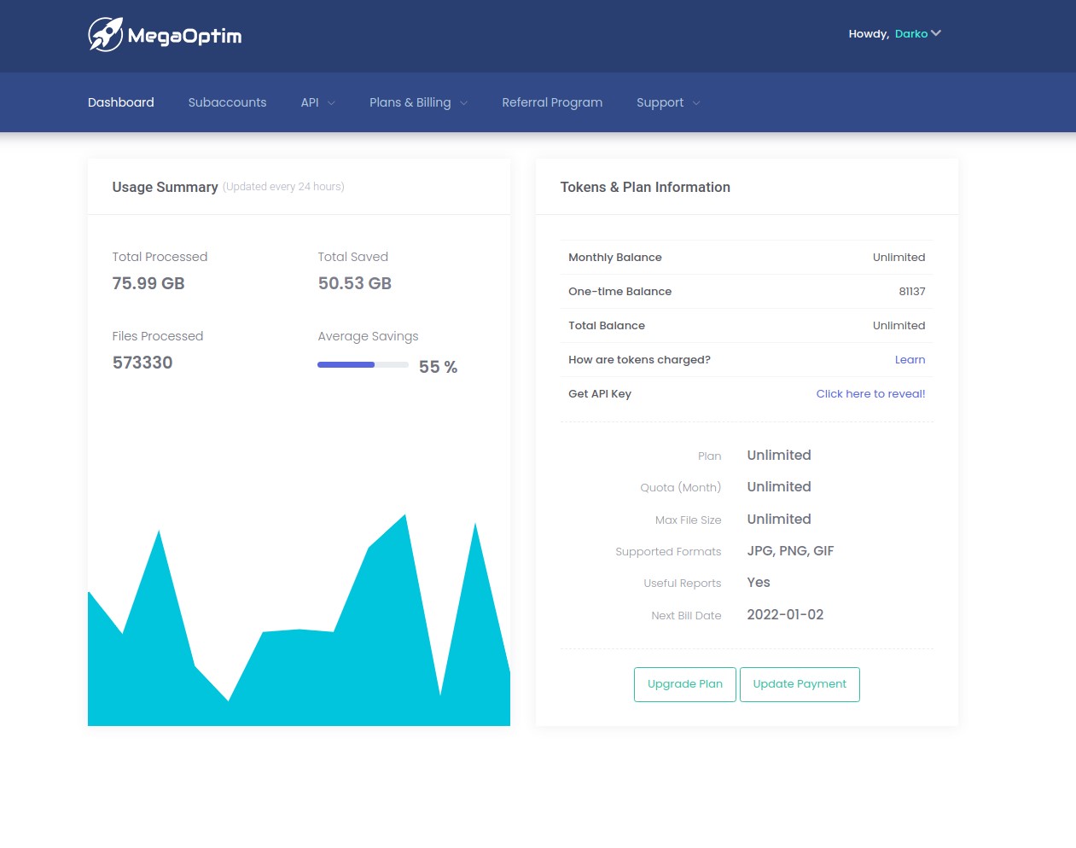Reveal the API key via the link

[870, 394]
